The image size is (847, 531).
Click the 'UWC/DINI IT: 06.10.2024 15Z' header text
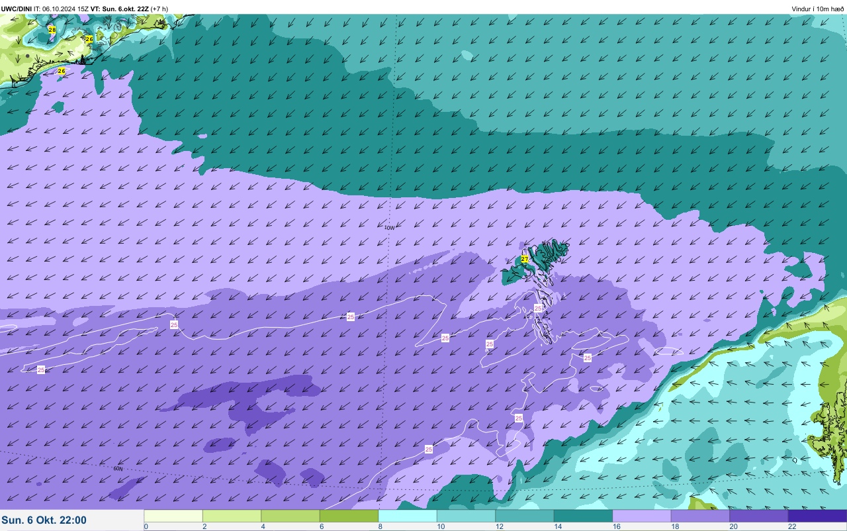pos(45,9)
